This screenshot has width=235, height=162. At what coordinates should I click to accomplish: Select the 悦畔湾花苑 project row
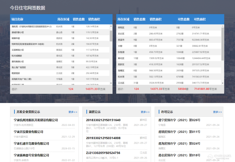(x=28, y=44)
